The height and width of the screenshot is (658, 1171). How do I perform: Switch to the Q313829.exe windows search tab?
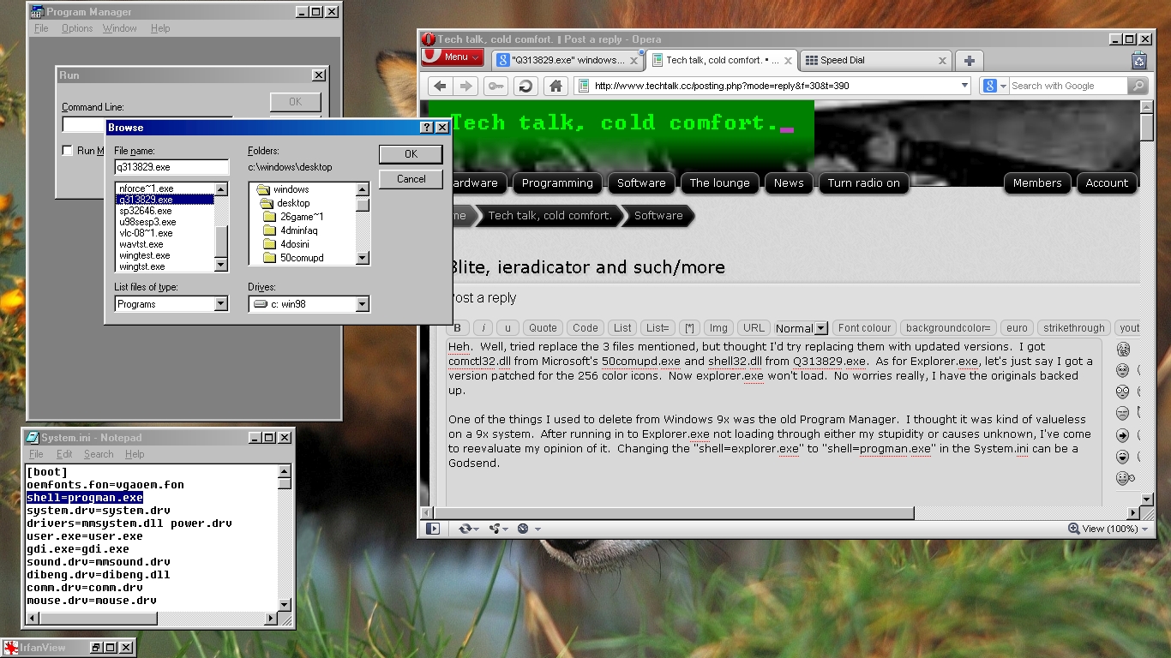click(x=567, y=60)
